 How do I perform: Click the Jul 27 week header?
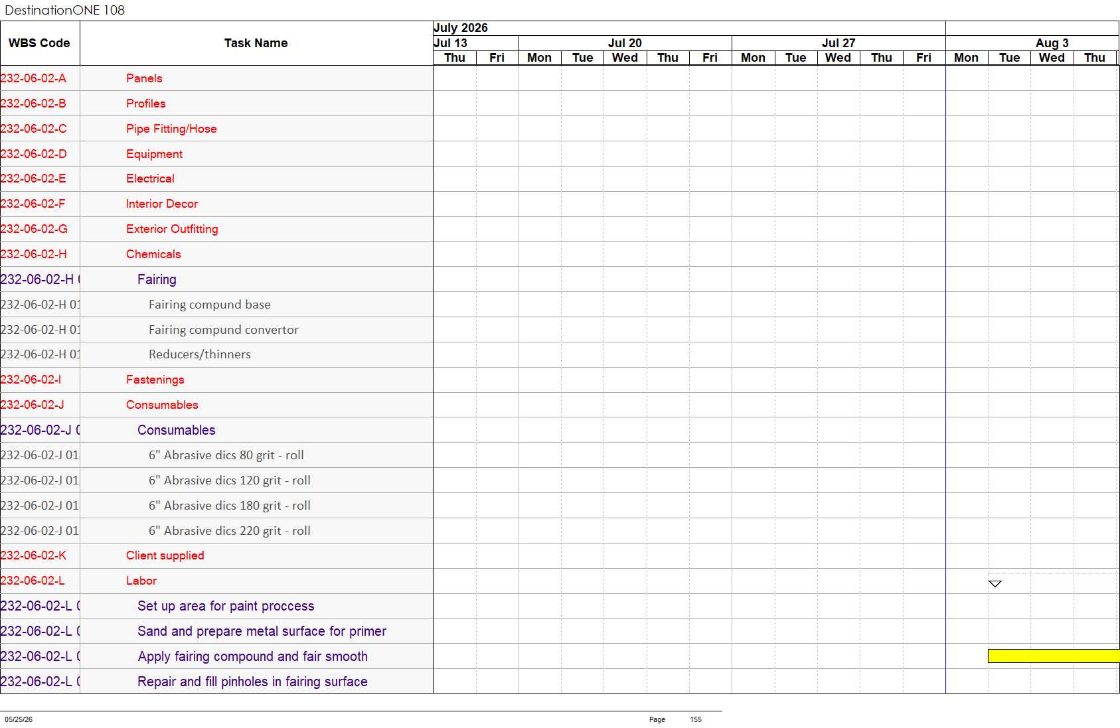[839, 43]
